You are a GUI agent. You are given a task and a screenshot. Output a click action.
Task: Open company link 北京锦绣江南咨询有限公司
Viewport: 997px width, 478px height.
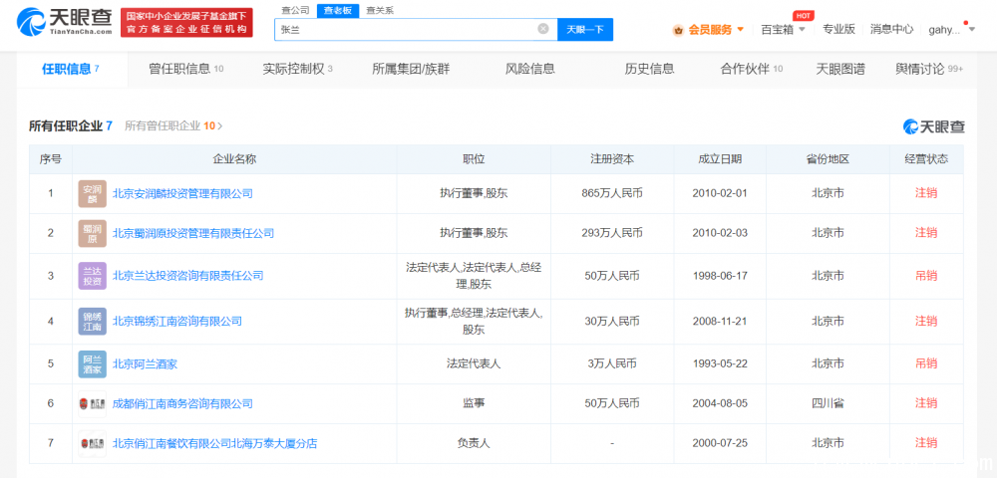176,322
